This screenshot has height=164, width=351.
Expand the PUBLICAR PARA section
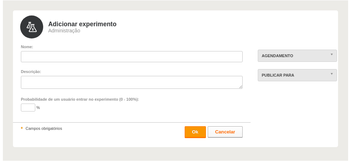297,75
